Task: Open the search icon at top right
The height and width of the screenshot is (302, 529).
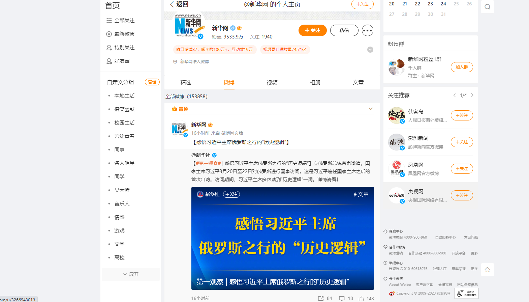Action: tap(487, 7)
